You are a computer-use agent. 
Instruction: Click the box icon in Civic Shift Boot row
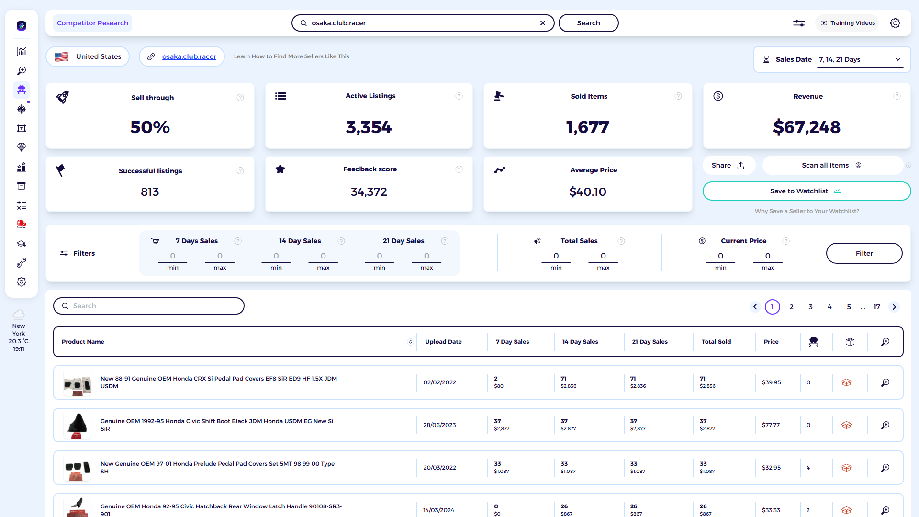pyautogui.click(x=846, y=425)
